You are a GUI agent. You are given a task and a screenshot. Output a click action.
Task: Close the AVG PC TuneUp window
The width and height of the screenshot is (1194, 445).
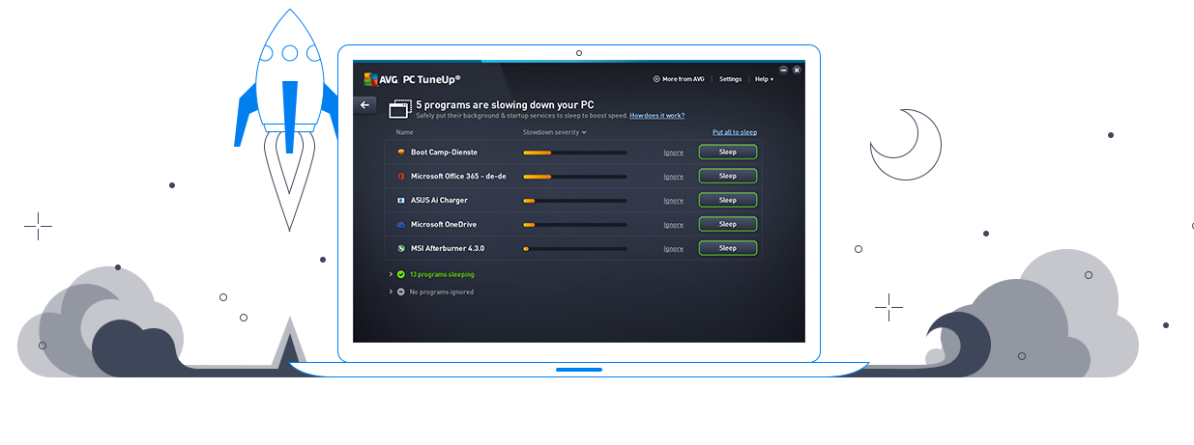click(x=797, y=70)
